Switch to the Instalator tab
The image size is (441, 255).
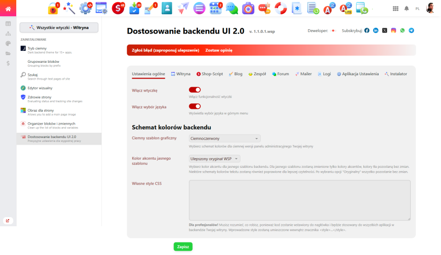point(396,74)
